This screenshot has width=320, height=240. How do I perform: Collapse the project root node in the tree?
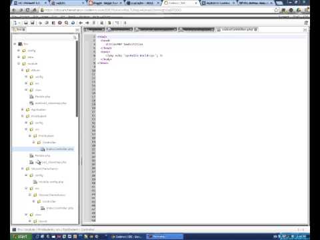[15, 44]
